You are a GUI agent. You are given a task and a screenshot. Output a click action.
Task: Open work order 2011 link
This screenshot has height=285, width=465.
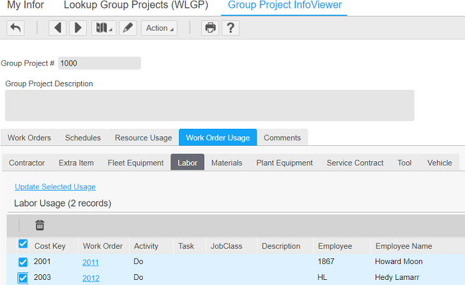pos(91,262)
